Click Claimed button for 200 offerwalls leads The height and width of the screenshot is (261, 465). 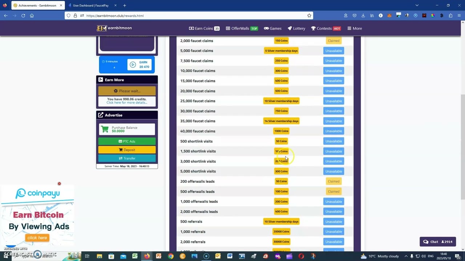(x=333, y=181)
